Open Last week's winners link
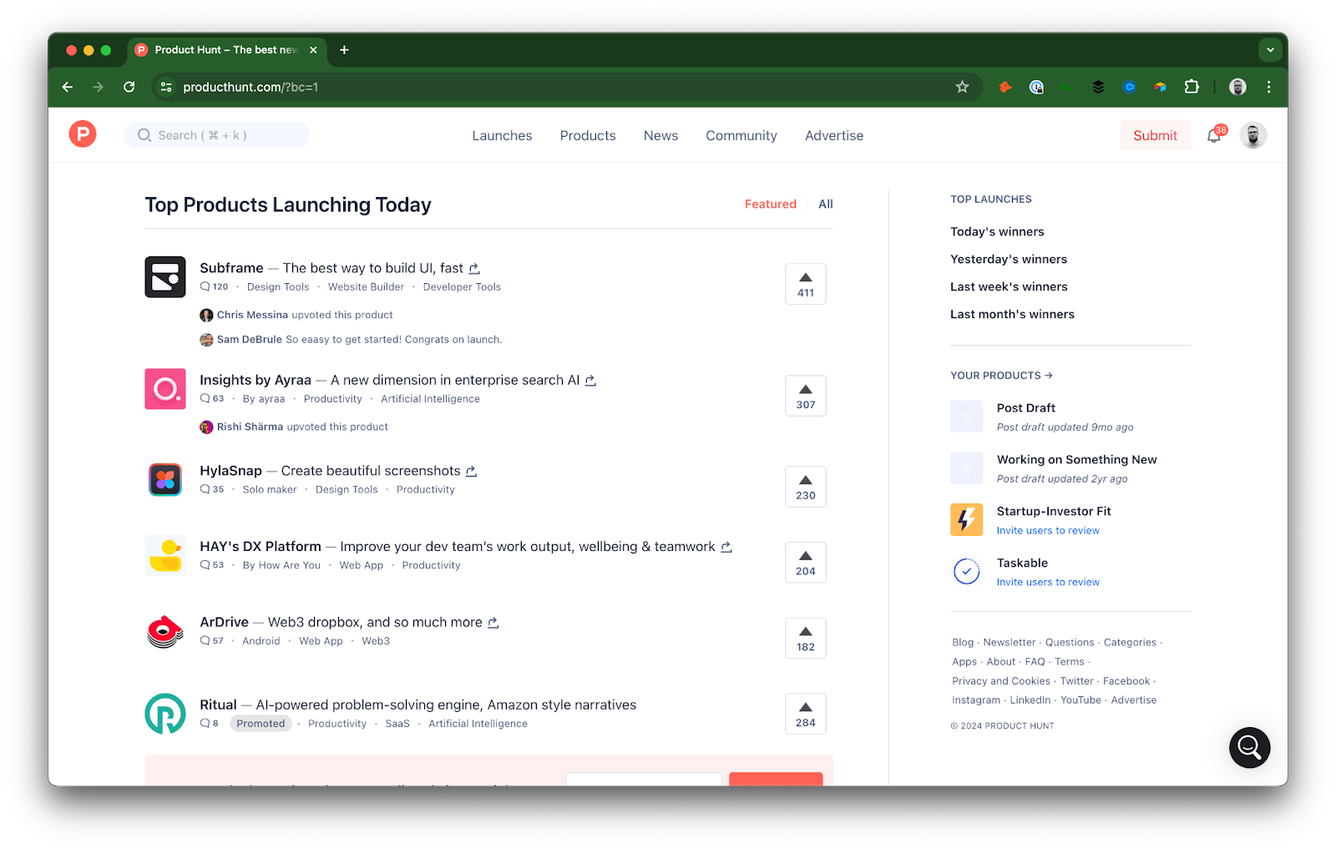The width and height of the screenshot is (1336, 849). (1009, 287)
